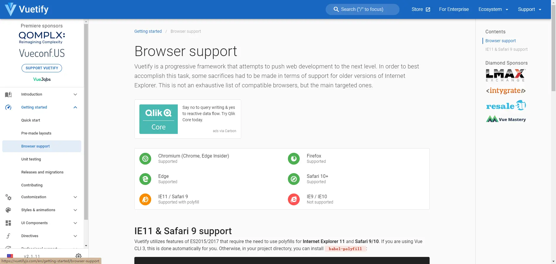Open the intygrate sponsor logo
The image size is (556, 264).
pyautogui.click(x=506, y=91)
